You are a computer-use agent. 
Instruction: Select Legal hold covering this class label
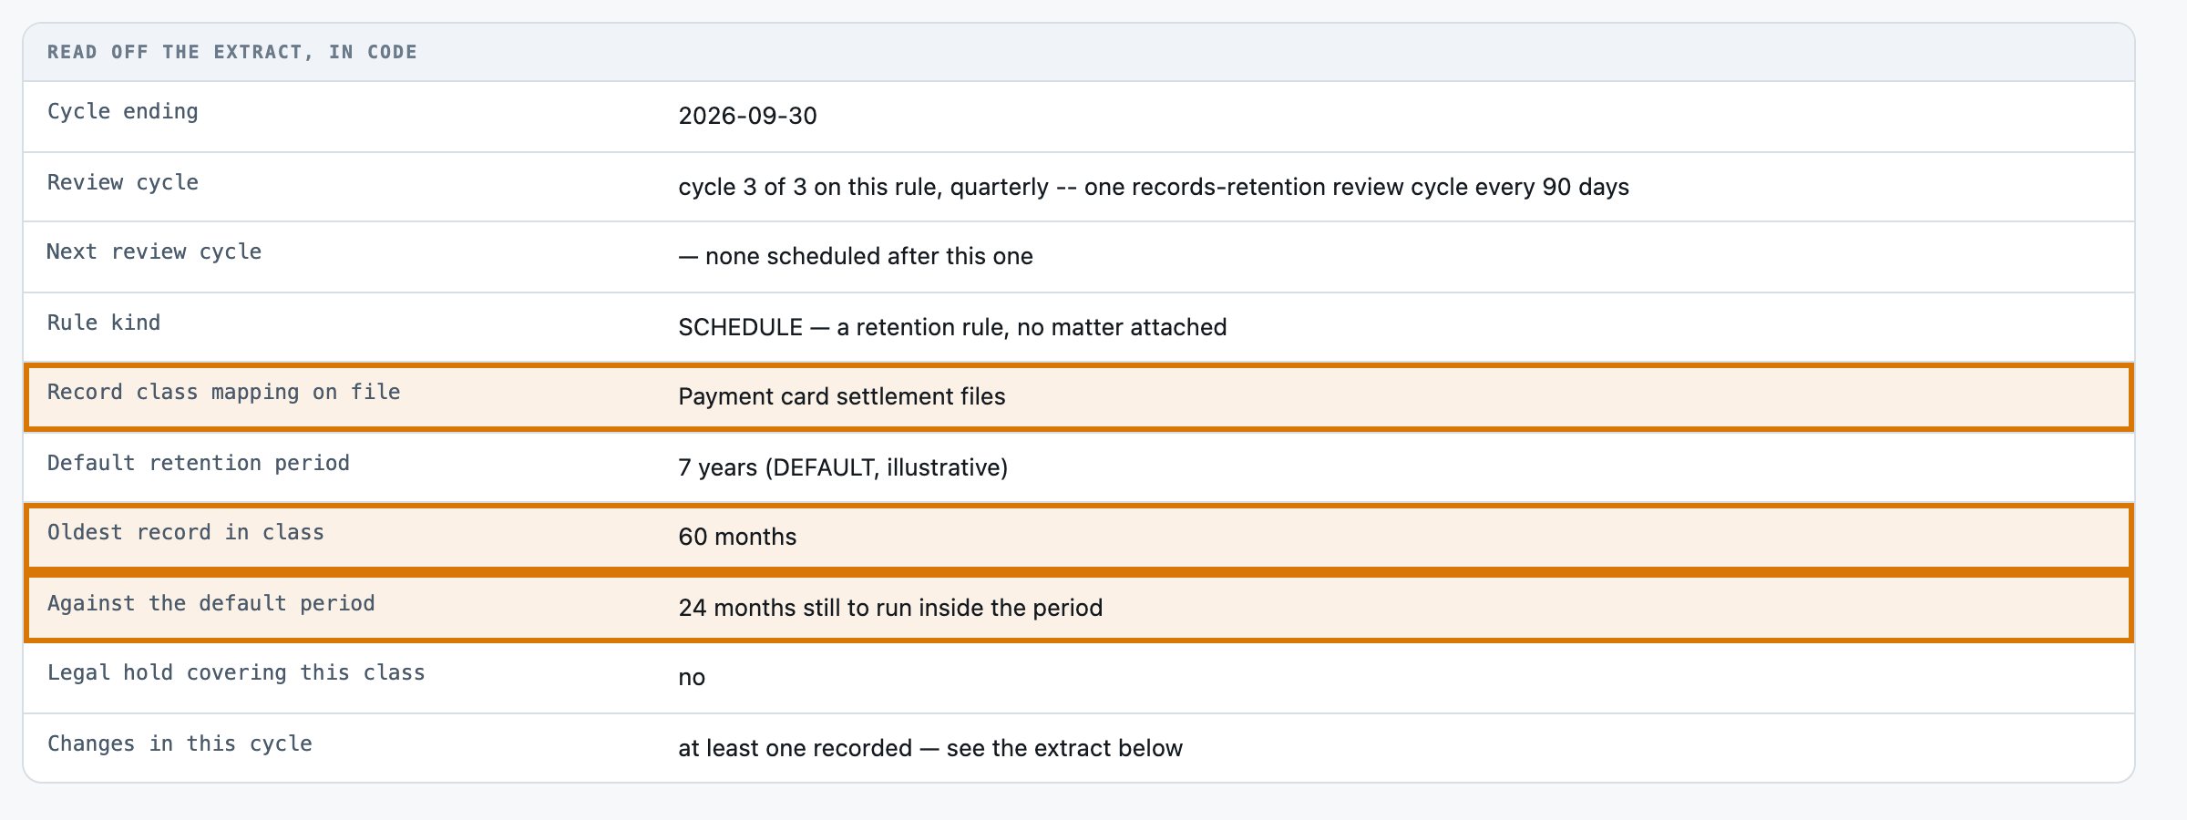tap(236, 672)
